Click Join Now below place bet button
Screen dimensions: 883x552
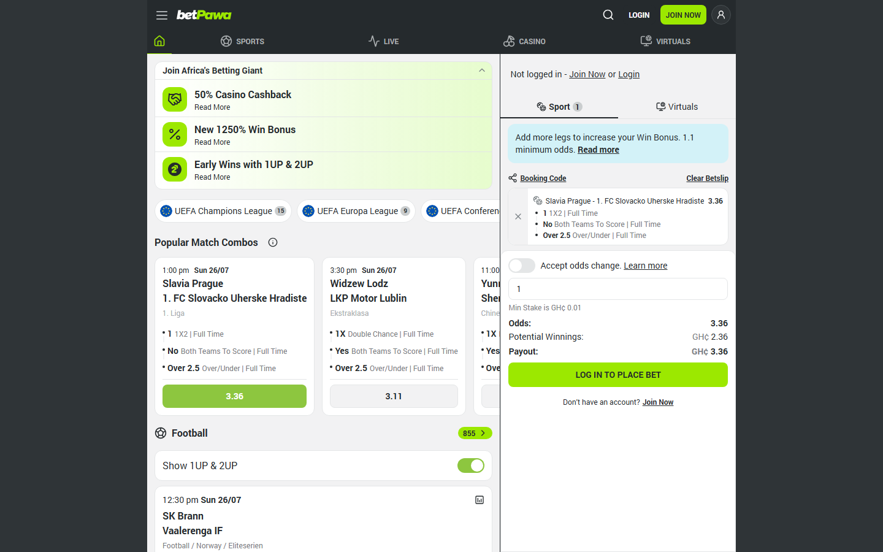[x=658, y=402]
